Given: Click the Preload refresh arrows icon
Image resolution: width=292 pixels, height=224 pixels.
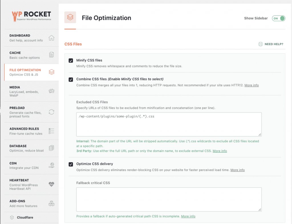Looking at the screenshot, I should click(x=52, y=112).
